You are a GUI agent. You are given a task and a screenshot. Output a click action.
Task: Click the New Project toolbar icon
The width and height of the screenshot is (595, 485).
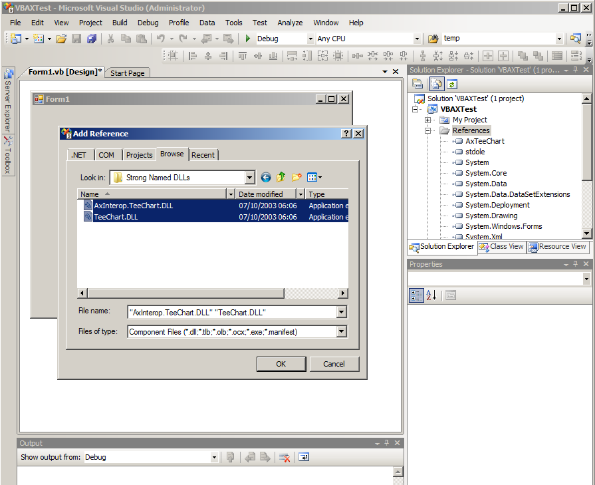tap(16, 39)
